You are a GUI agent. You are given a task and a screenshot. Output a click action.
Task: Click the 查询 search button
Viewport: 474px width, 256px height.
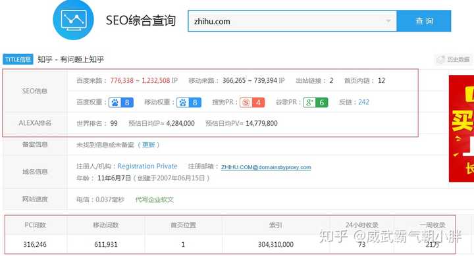[x=424, y=21]
